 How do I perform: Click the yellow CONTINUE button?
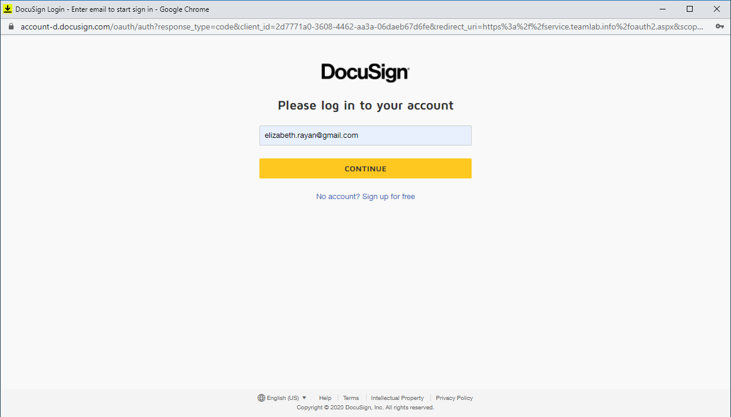click(365, 168)
